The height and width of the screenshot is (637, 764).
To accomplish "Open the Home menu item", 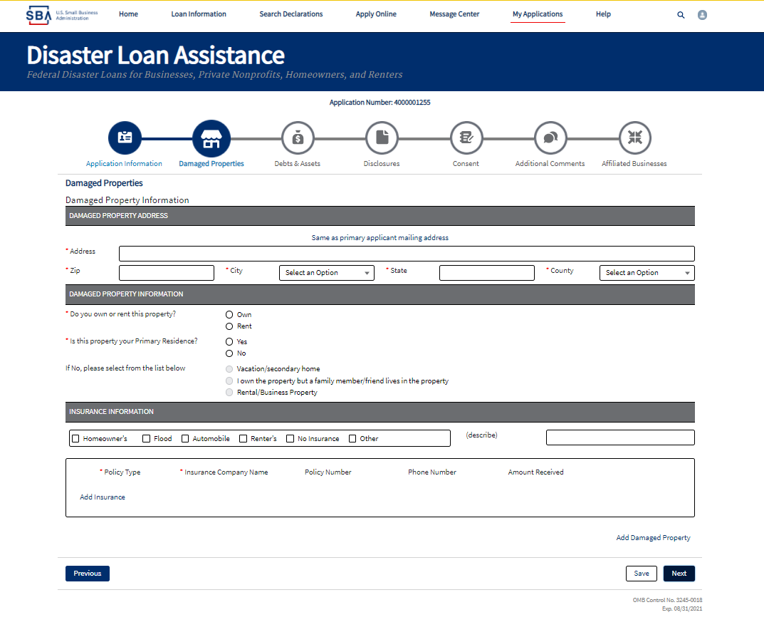I will point(128,14).
